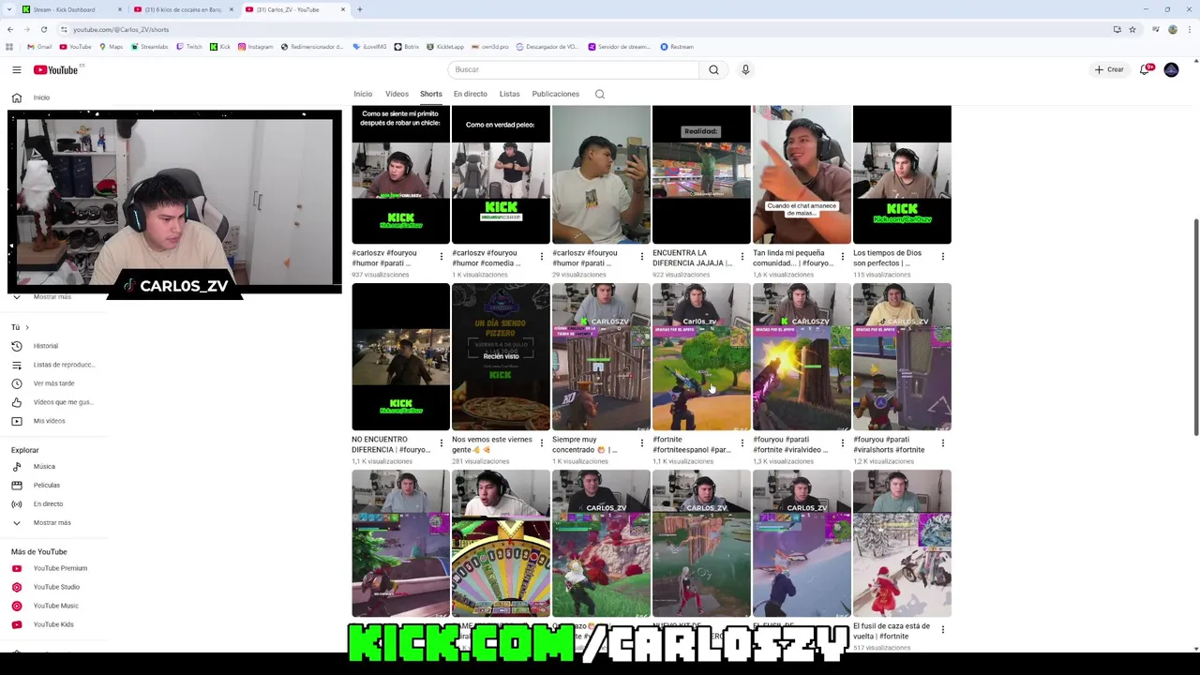Open 'El fusil de caza está de vuelta' title

[x=892, y=631]
